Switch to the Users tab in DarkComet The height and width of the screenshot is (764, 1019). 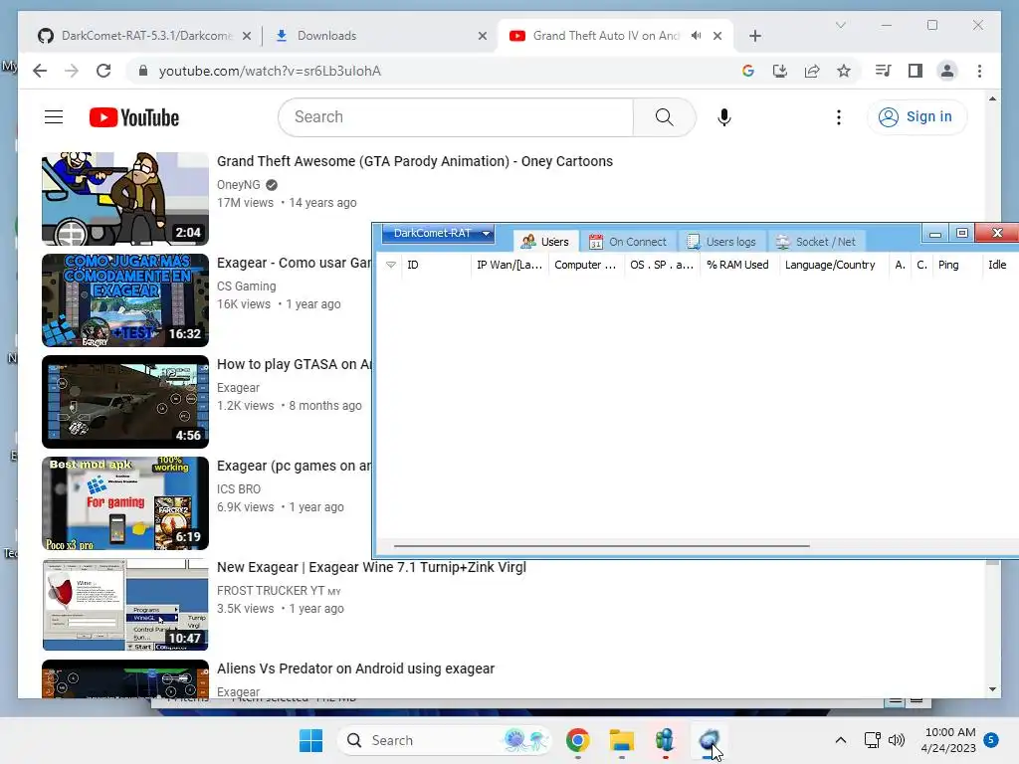click(x=544, y=242)
